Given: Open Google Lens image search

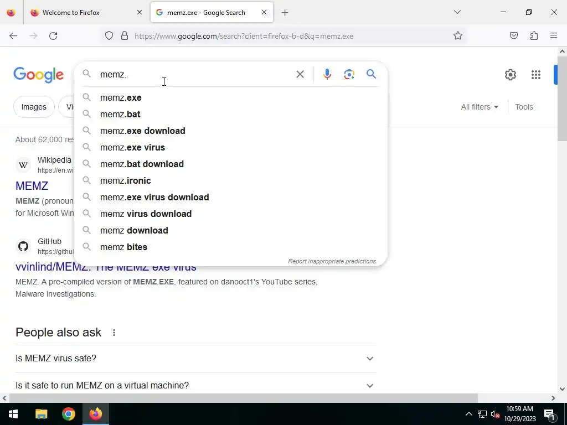Looking at the screenshot, I should (x=349, y=74).
